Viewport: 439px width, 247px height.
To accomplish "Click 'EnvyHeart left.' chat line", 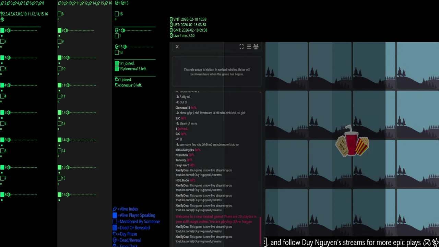I will coord(185,165).
